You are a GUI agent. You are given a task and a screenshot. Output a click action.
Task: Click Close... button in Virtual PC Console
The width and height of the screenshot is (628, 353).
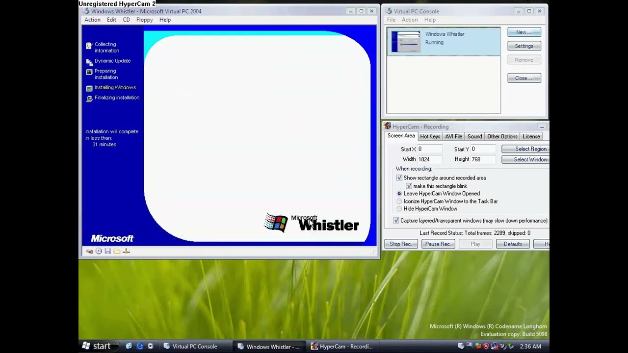coord(524,78)
